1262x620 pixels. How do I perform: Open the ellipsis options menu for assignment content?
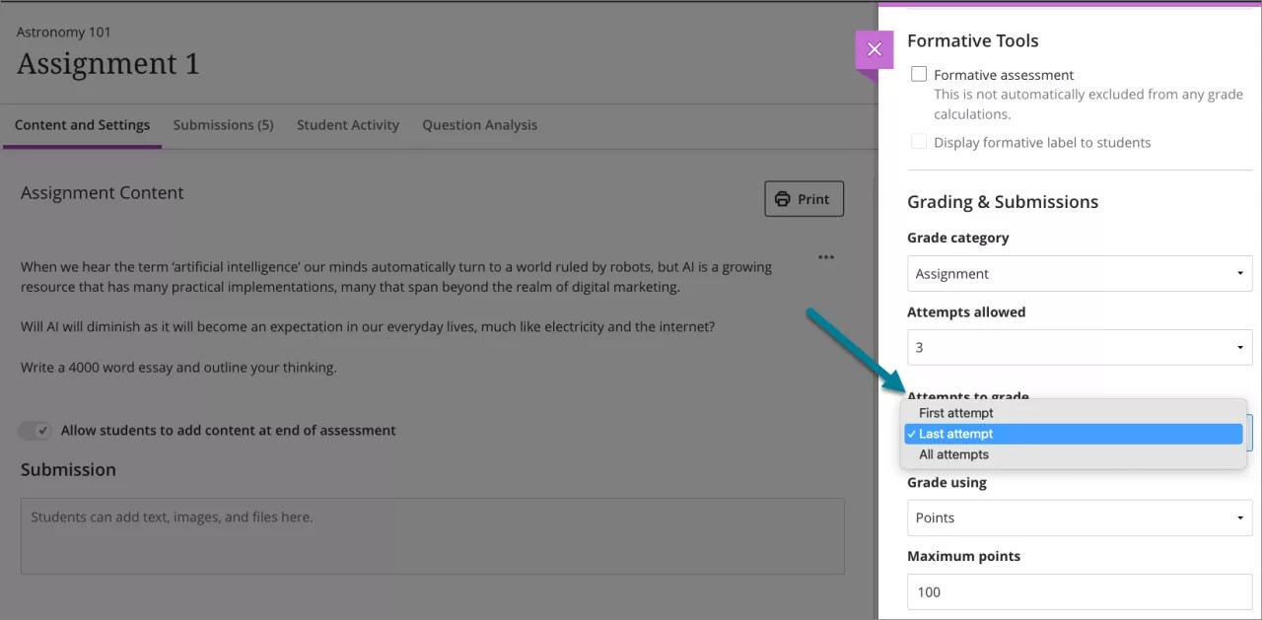(x=826, y=257)
